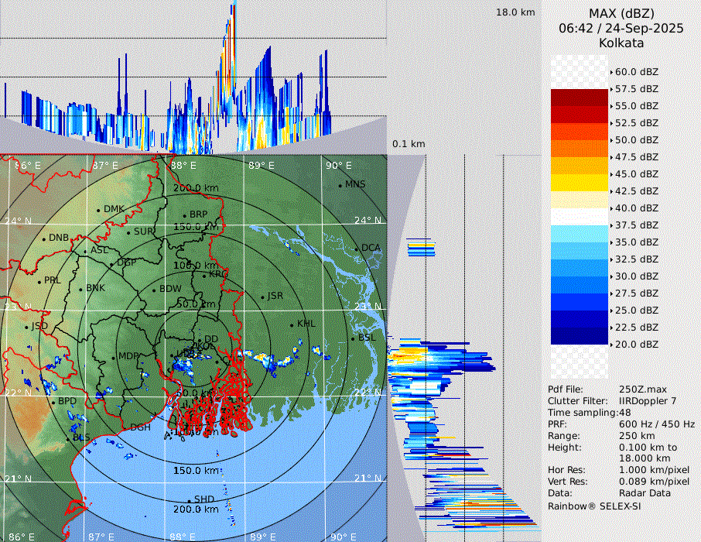Select the yellow 42.5–45.0 dBZ legend swatch
Image resolution: width=701 pixels, height=542 pixels.
(579, 183)
